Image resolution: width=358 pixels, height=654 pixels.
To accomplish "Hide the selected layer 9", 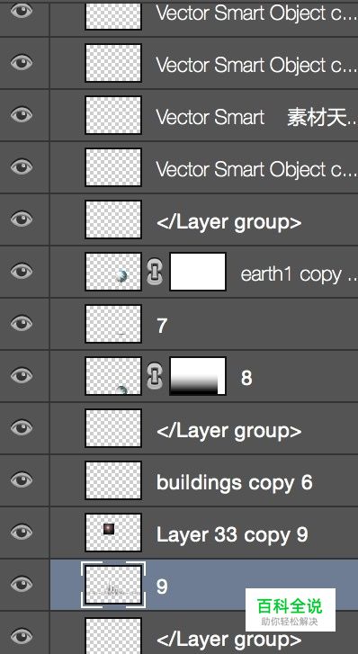I will click(22, 585).
